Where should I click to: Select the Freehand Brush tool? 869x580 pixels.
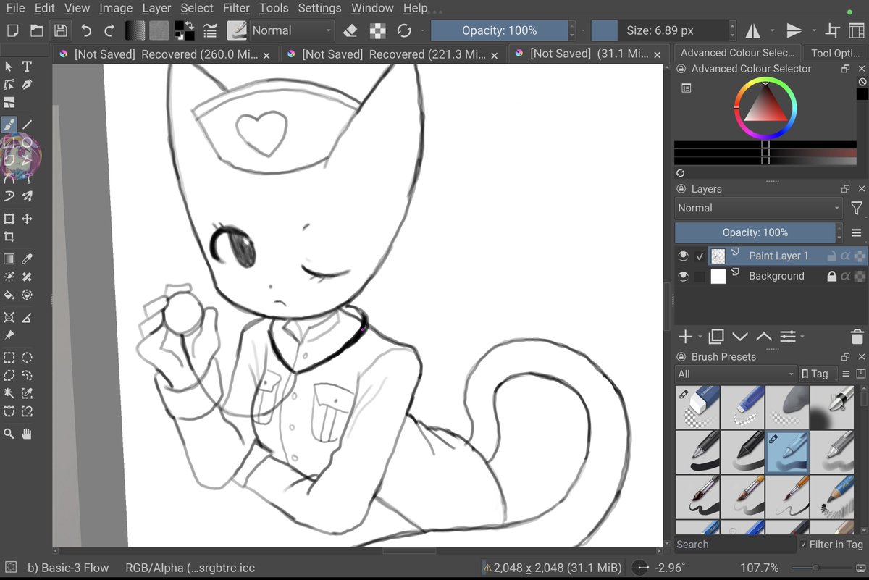pyautogui.click(x=9, y=125)
